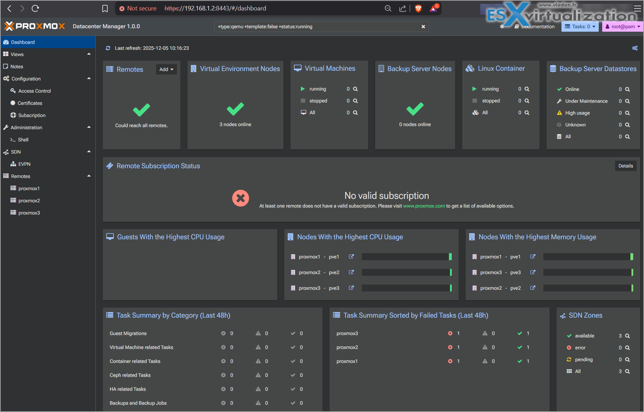
Task: Expand the Tasks: 0 dropdown
Action: click(580, 26)
